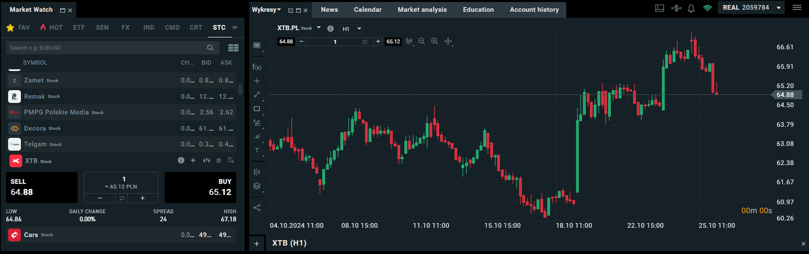Select the CRT tab in Market Watch

click(196, 27)
